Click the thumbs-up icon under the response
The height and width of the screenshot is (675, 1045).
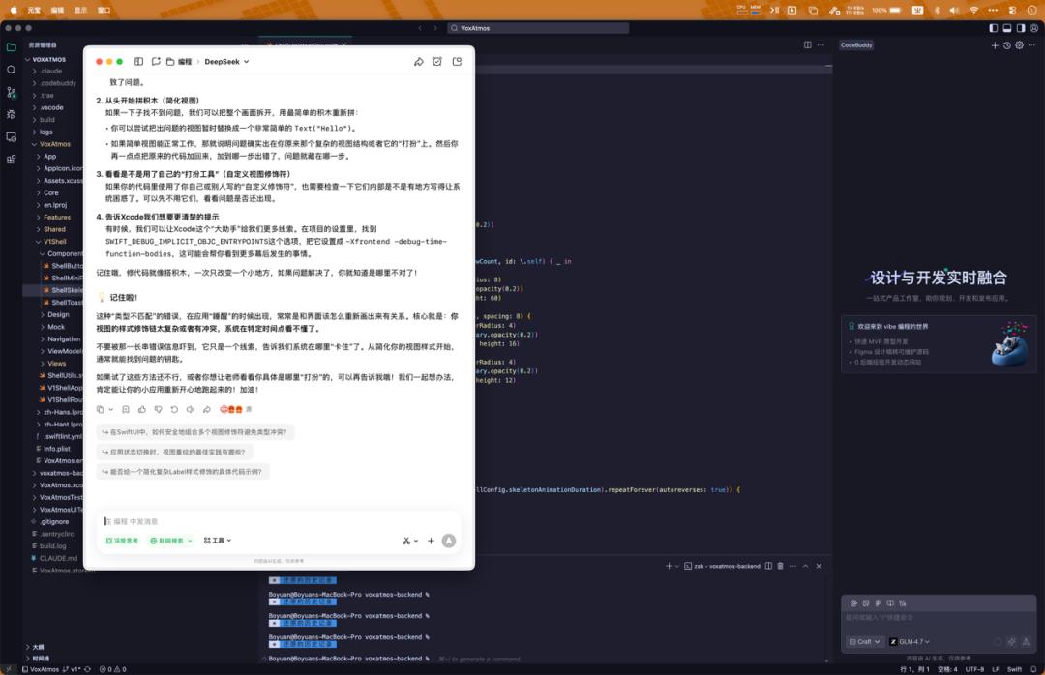point(142,409)
